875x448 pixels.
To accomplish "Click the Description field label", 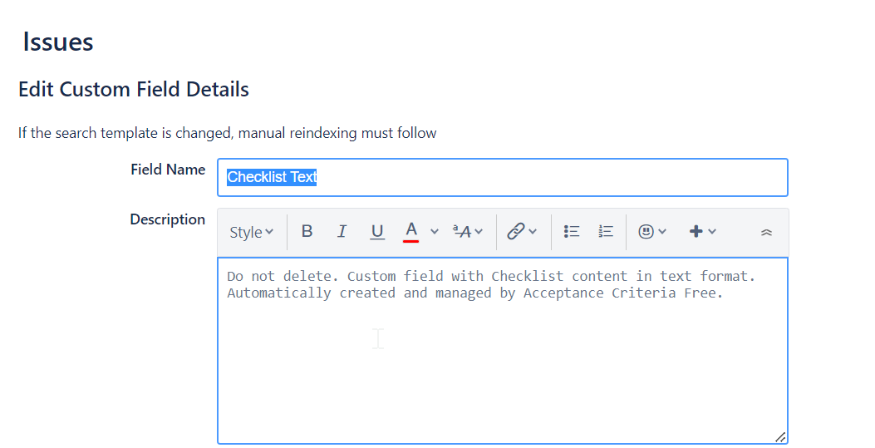I will (167, 219).
